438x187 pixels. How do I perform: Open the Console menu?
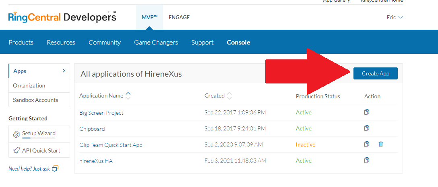point(239,42)
